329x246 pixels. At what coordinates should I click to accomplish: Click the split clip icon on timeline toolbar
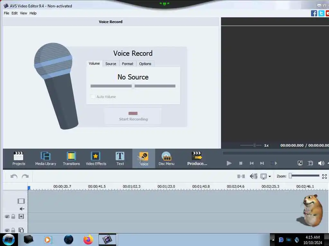point(241,176)
